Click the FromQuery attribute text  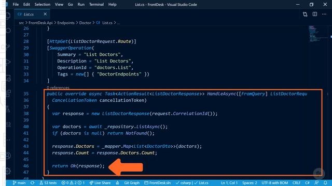pyautogui.click(x=253, y=94)
